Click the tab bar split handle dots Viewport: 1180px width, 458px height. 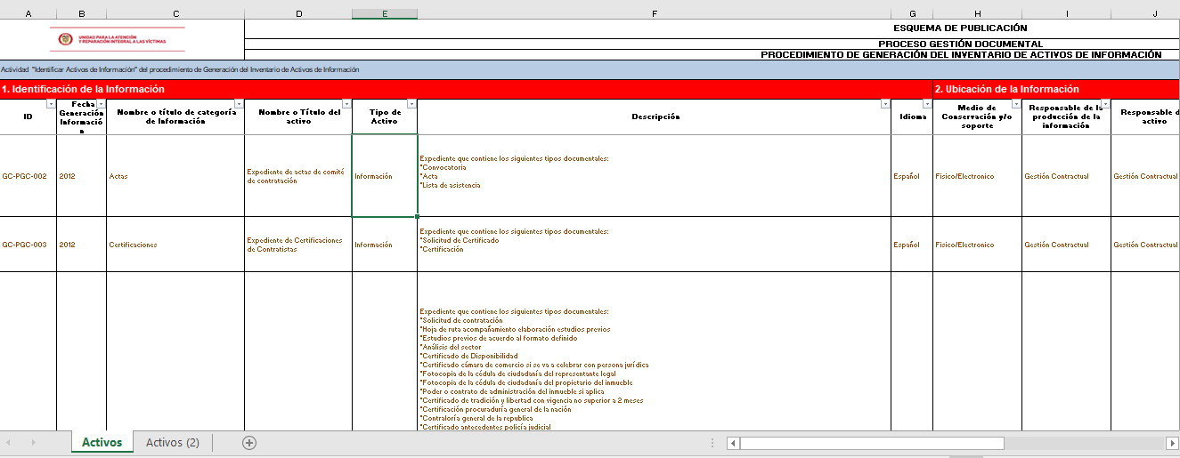pyautogui.click(x=712, y=443)
